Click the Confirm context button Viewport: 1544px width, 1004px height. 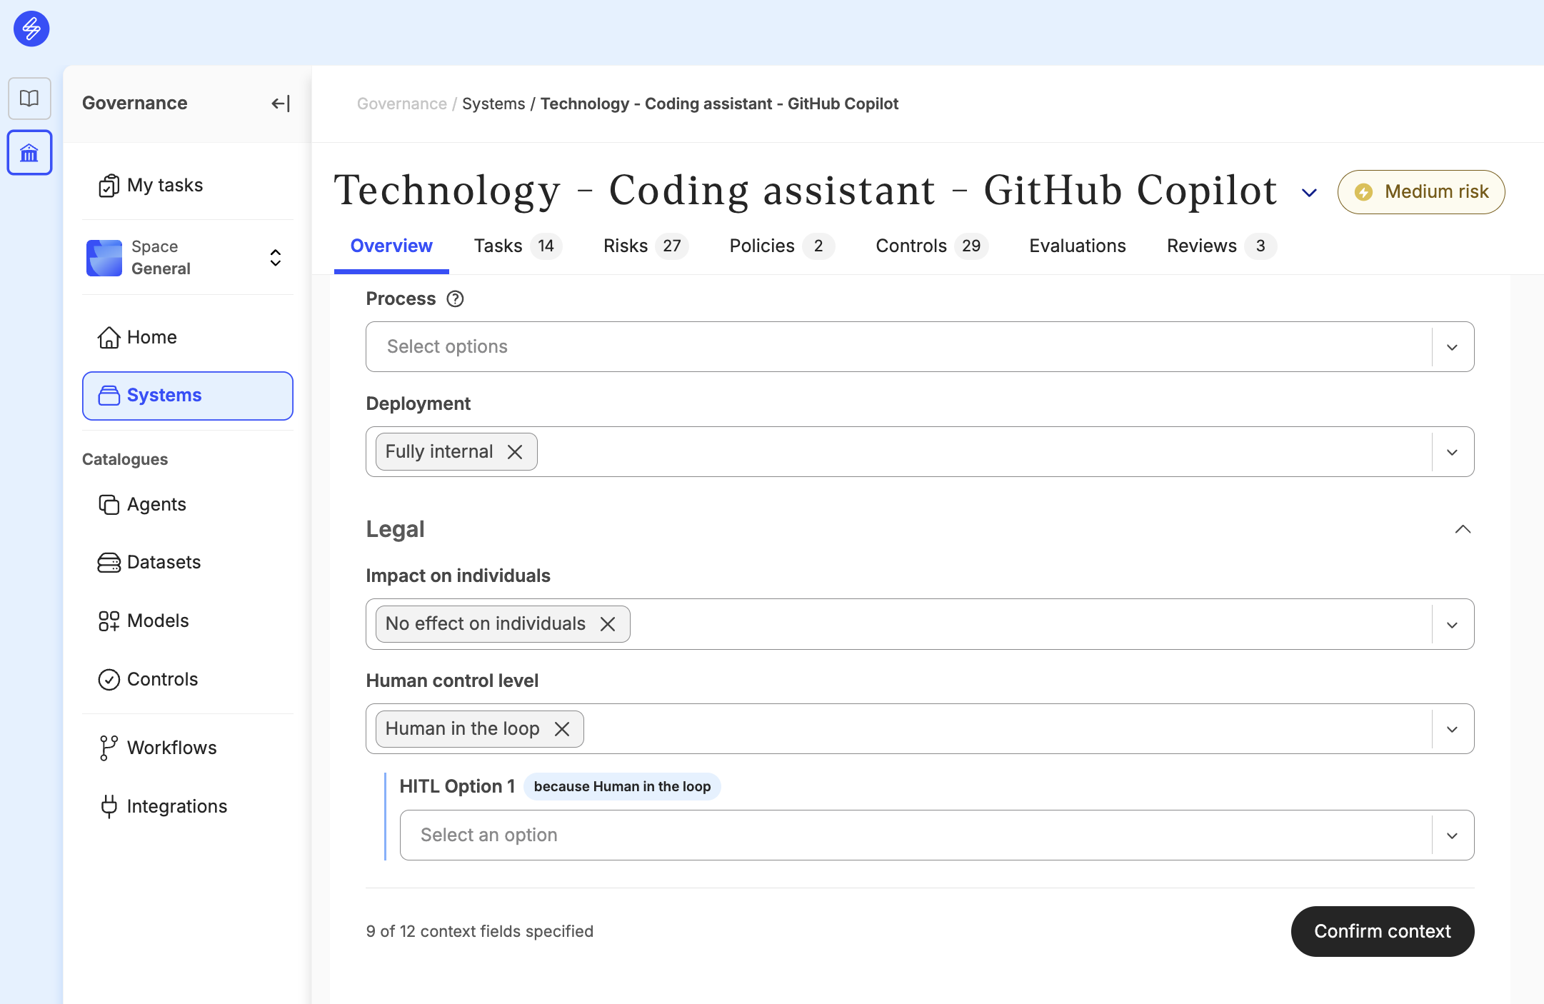point(1383,931)
